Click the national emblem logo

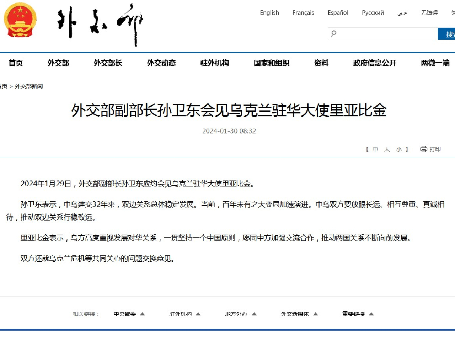[20, 21]
